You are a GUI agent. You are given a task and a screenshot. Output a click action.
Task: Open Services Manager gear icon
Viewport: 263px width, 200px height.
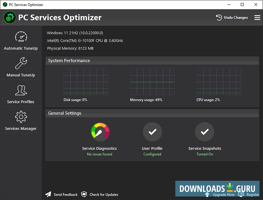tap(21, 117)
